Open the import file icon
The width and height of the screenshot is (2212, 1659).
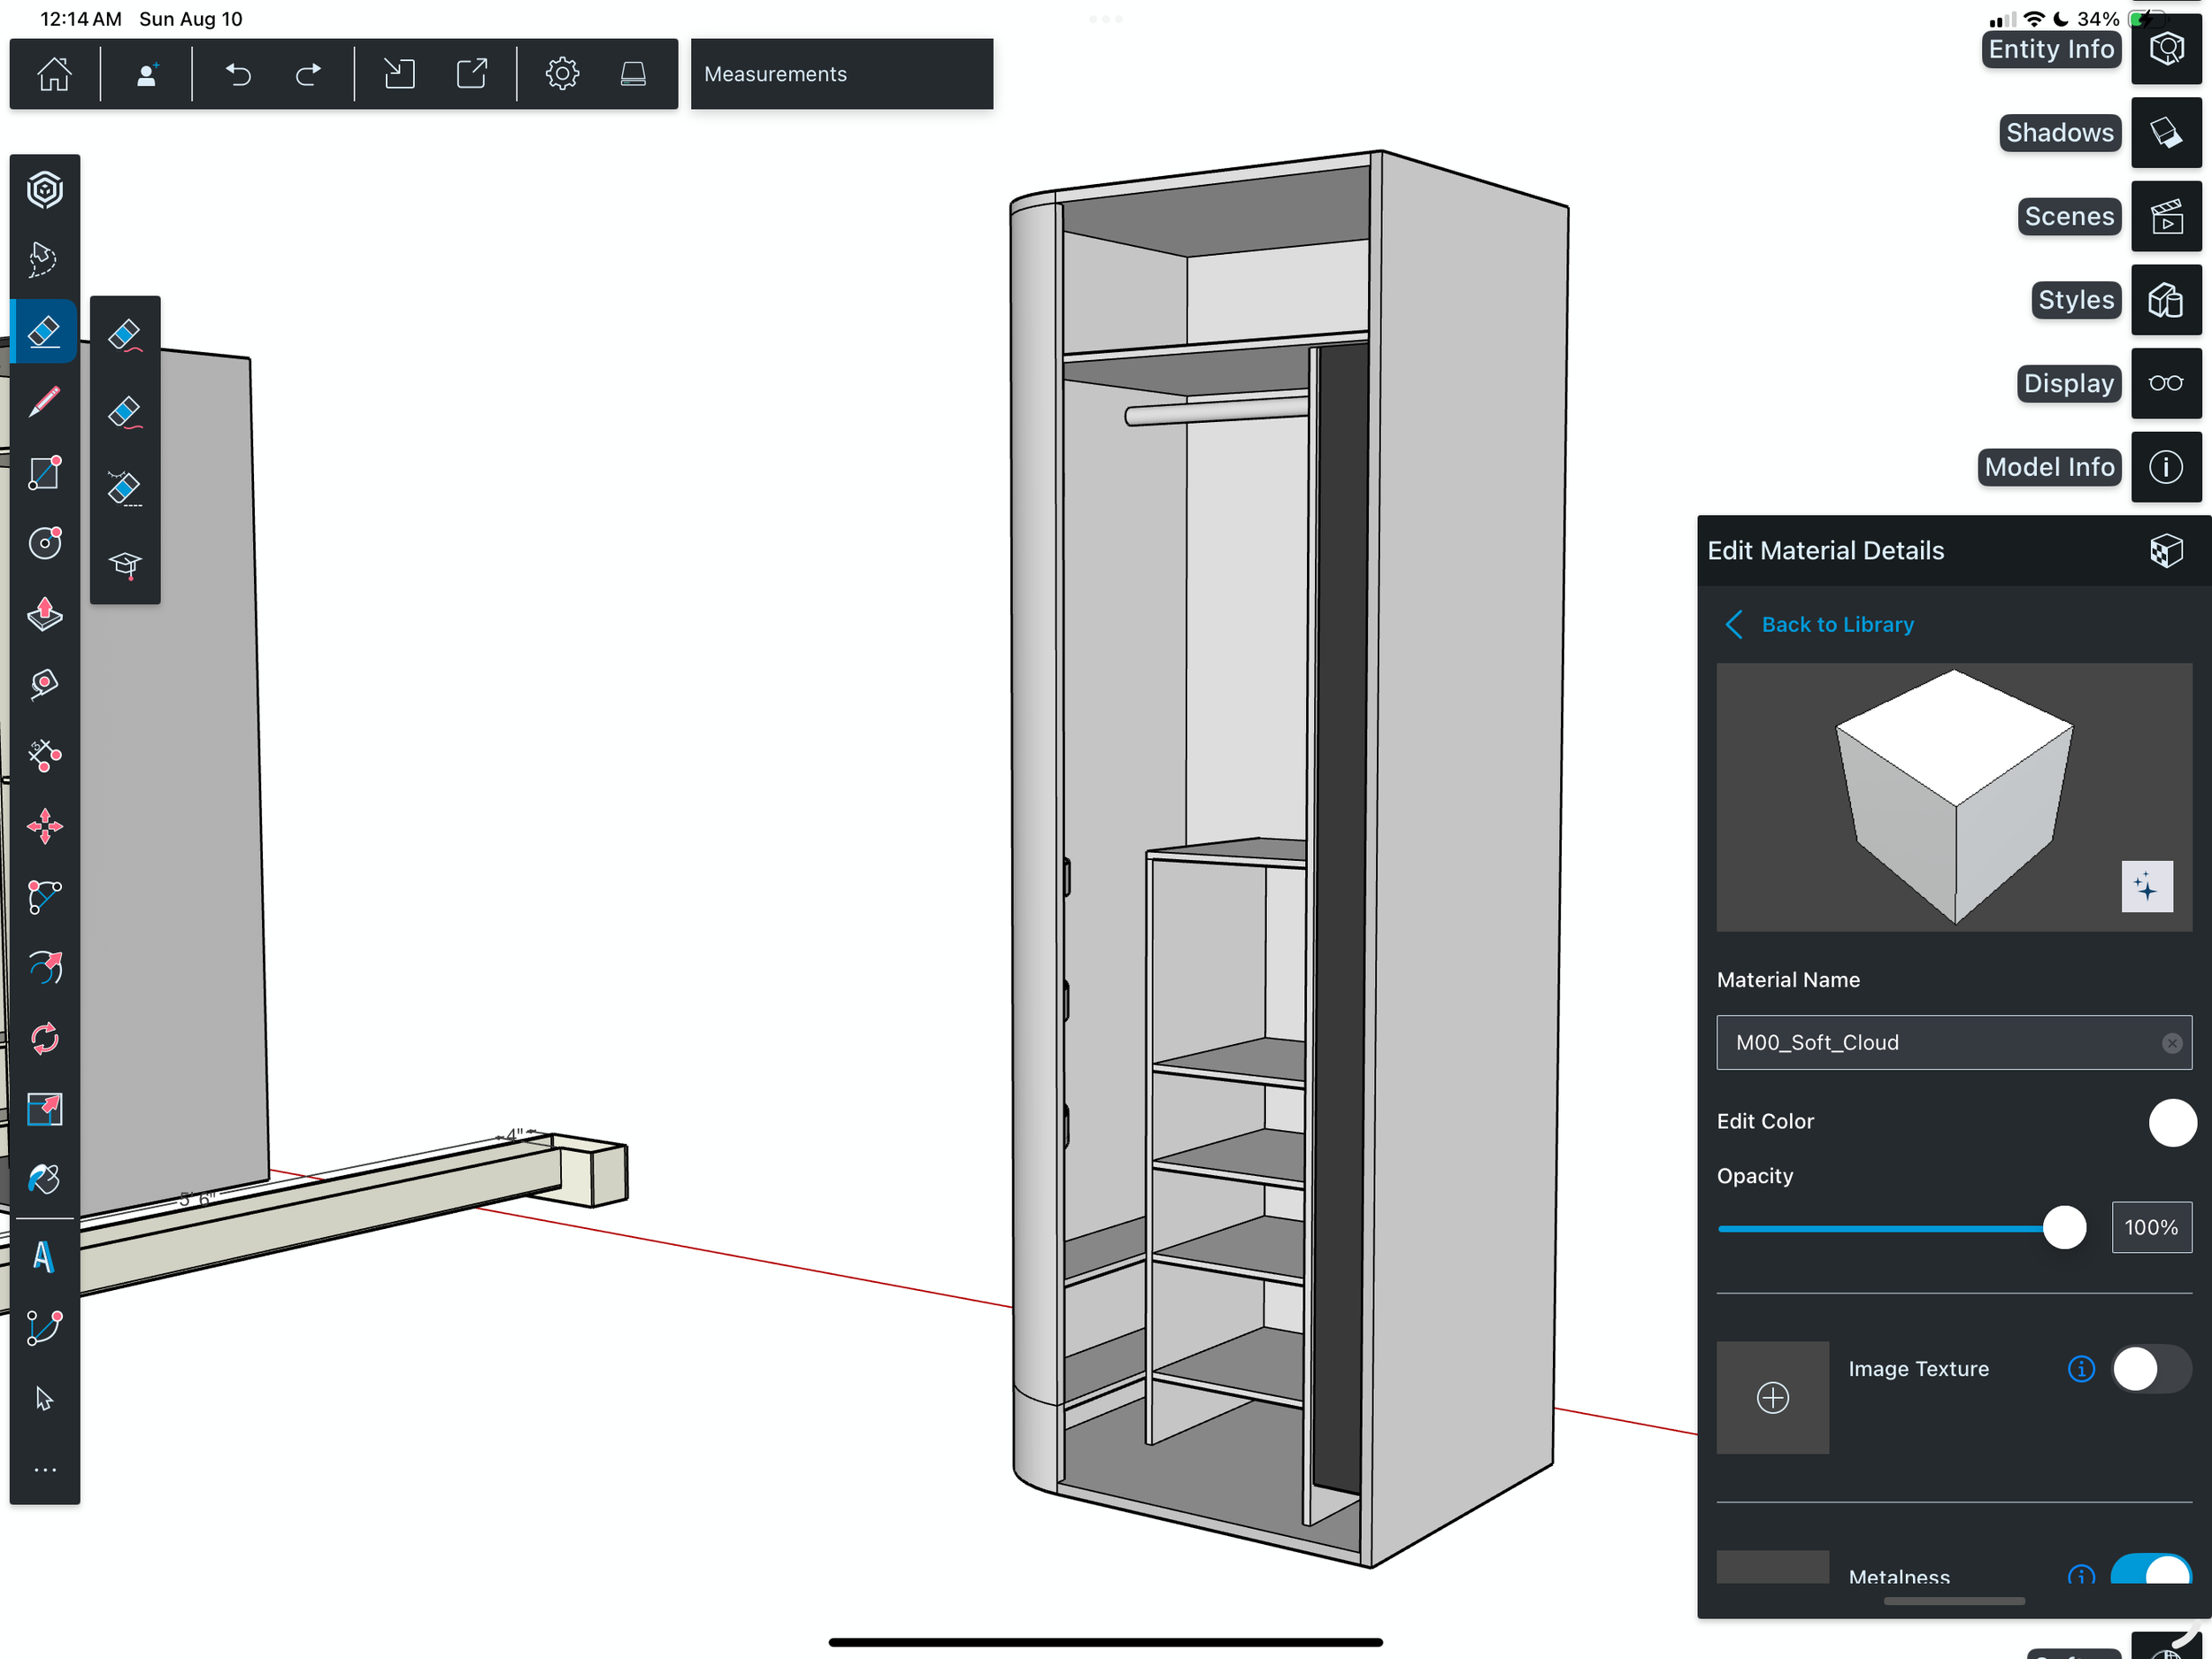point(400,74)
